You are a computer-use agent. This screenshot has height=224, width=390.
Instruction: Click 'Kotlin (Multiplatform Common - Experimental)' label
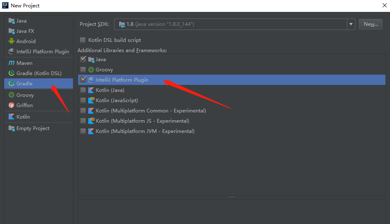[x=151, y=111]
